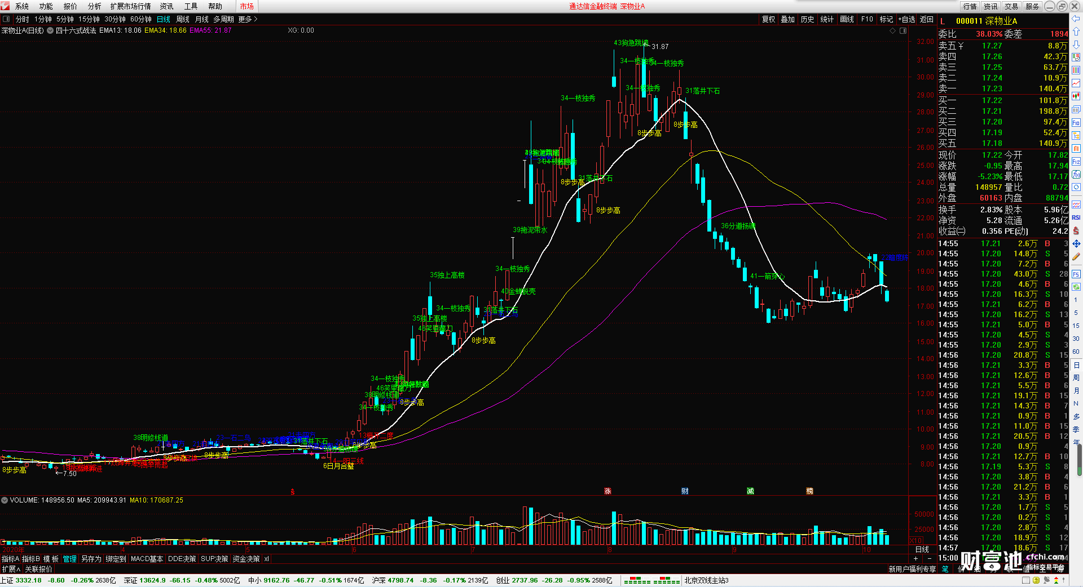Click the plus zoom-in button near 日线

916,558
